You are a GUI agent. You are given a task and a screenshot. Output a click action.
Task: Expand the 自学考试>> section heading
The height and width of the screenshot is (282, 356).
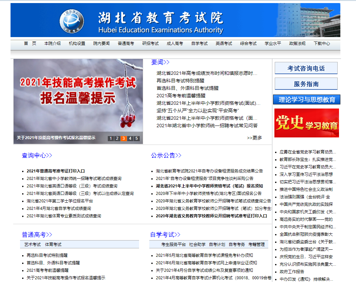click(165, 235)
